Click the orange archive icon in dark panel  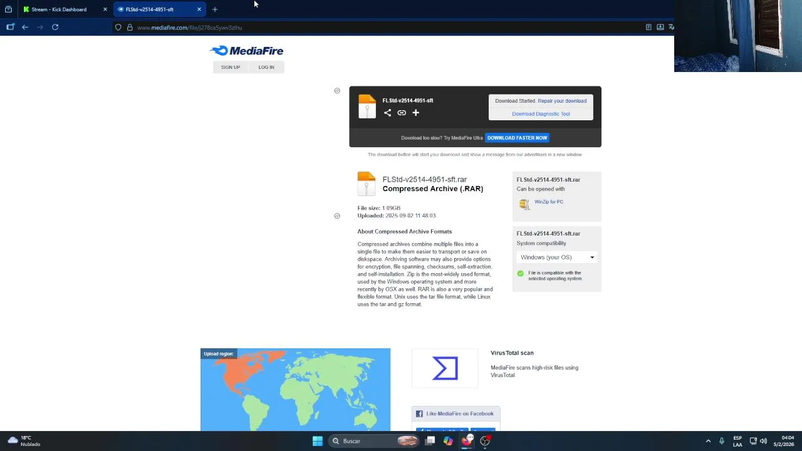(367, 106)
